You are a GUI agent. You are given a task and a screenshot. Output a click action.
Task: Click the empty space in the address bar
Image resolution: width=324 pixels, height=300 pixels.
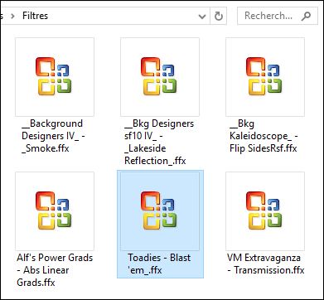(122, 16)
